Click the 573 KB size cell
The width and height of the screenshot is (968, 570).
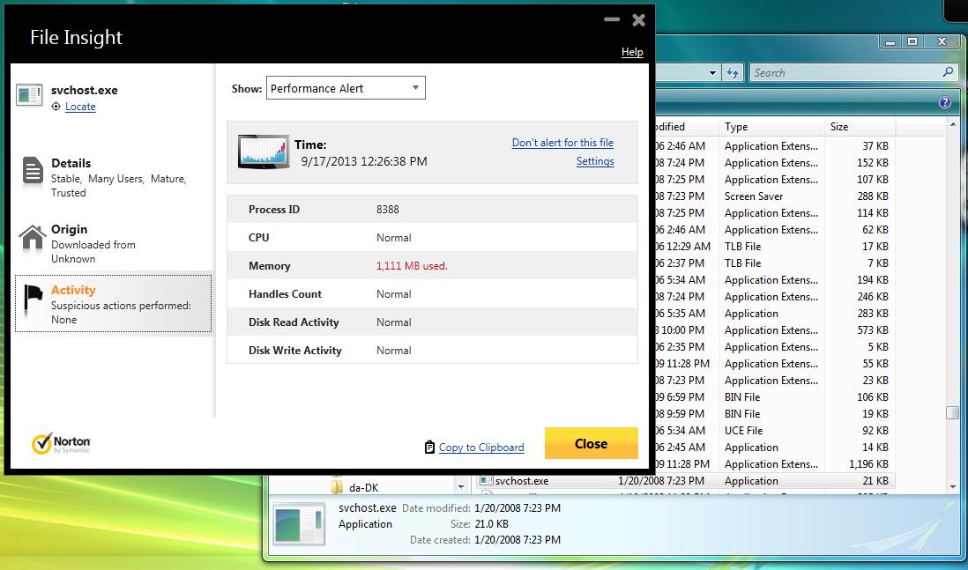pyautogui.click(x=872, y=330)
